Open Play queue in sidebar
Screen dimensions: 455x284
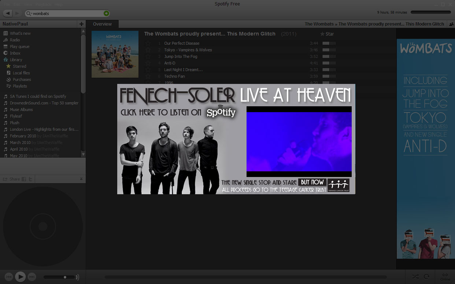click(x=19, y=47)
